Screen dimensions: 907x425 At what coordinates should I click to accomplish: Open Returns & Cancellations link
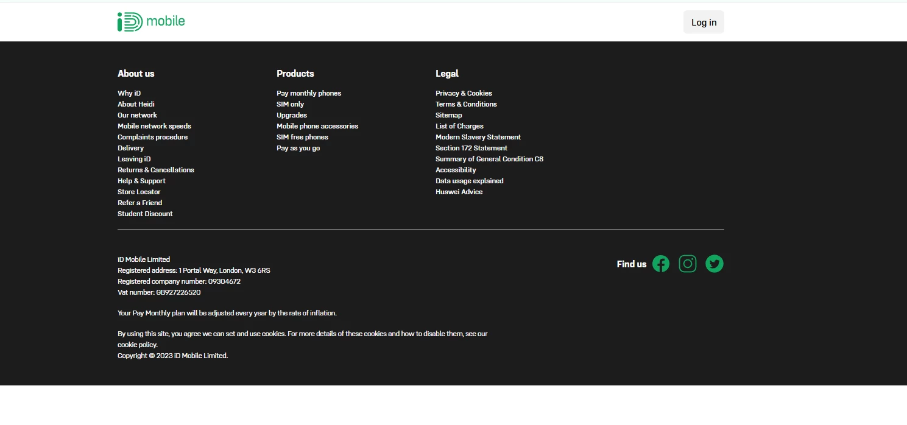pos(156,170)
